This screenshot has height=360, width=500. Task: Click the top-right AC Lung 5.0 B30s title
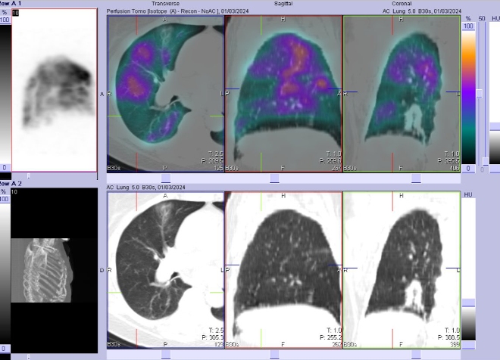pos(422,11)
